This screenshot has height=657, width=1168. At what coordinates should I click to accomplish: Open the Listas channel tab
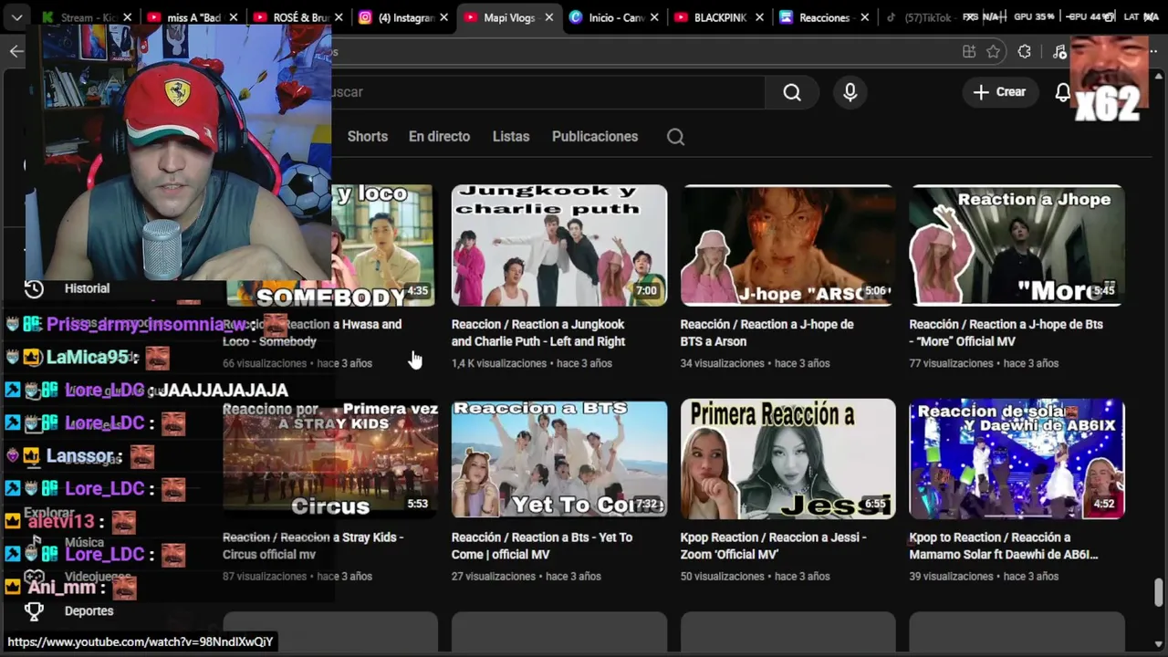click(x=511, y=136)
